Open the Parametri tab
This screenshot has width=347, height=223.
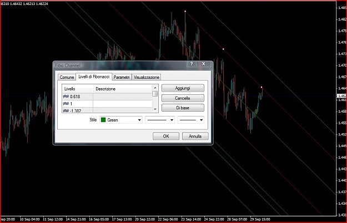pos(122,77)
